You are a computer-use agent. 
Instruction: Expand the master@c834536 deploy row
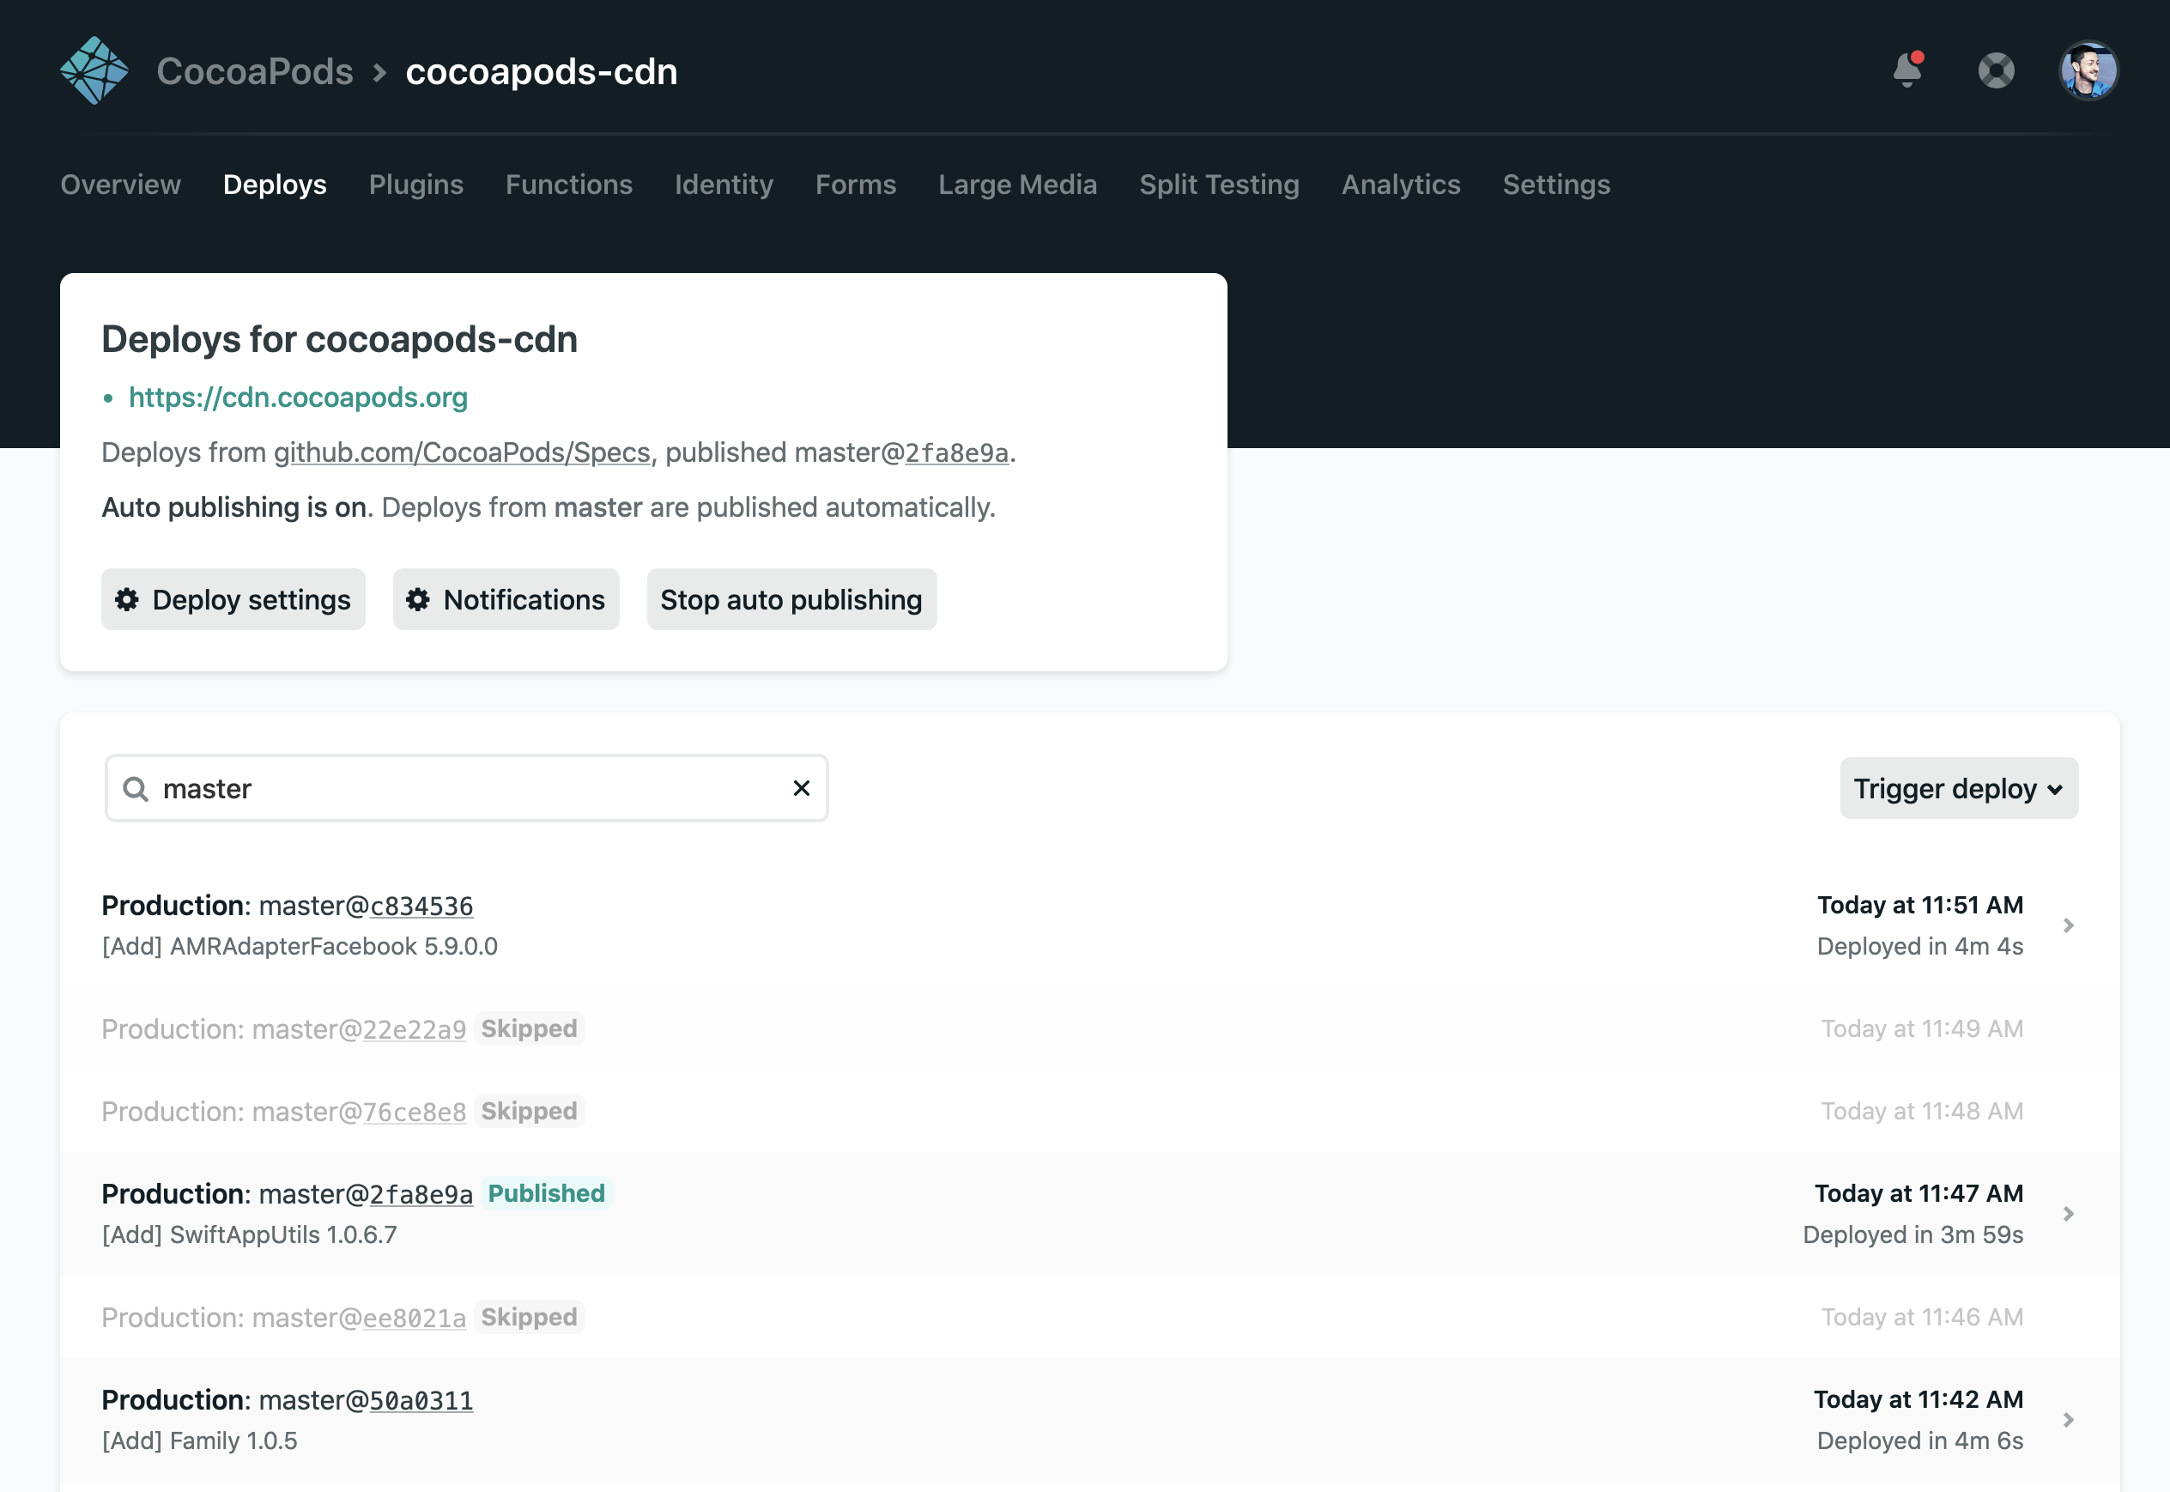(2067, 925)
